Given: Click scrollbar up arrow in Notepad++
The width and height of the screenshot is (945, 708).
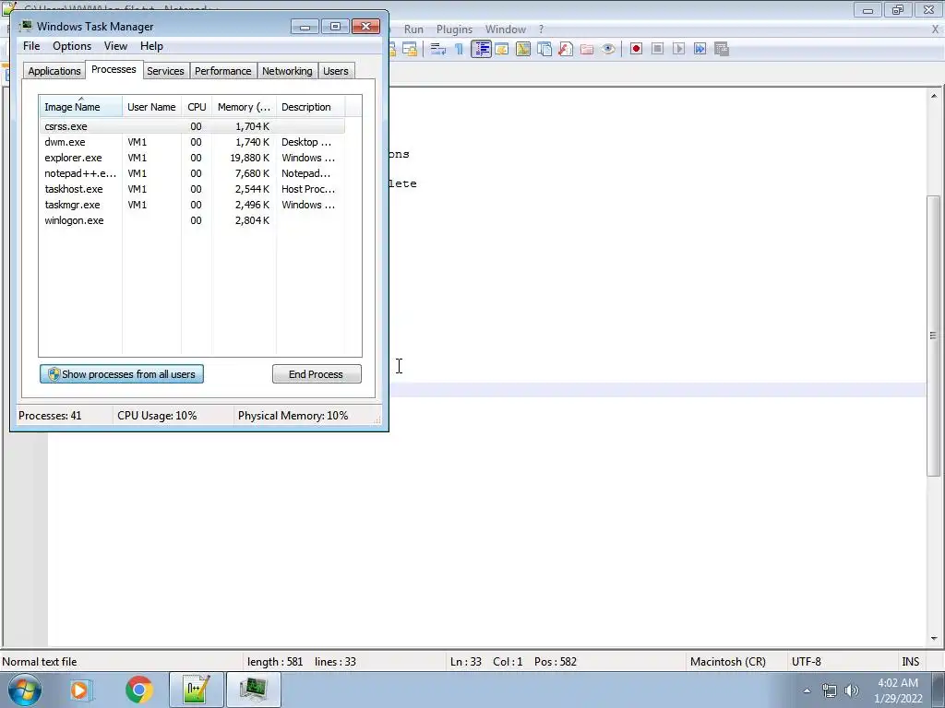Looking at the screenshot, I should [x=934, y=96].
